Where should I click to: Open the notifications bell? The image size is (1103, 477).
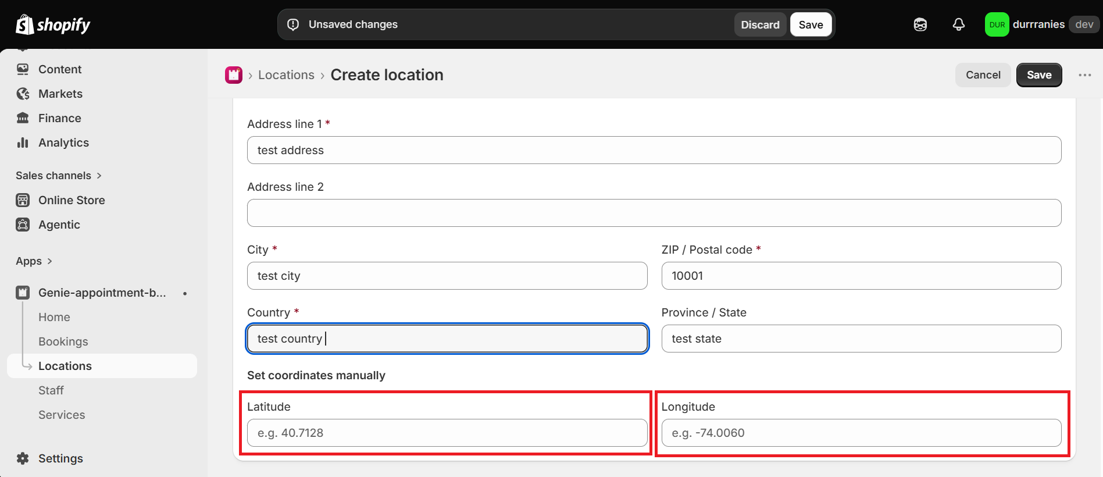point(959,24)
